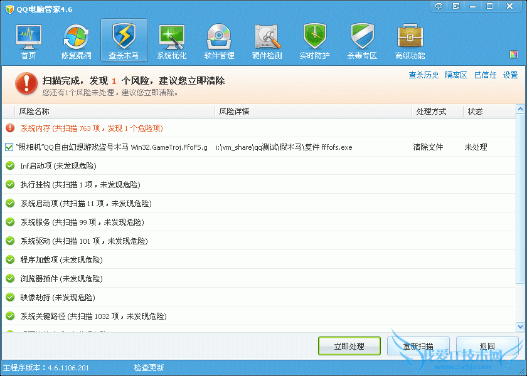
Task: Open the title bar menu icon
Action: [x=456, y=6]
